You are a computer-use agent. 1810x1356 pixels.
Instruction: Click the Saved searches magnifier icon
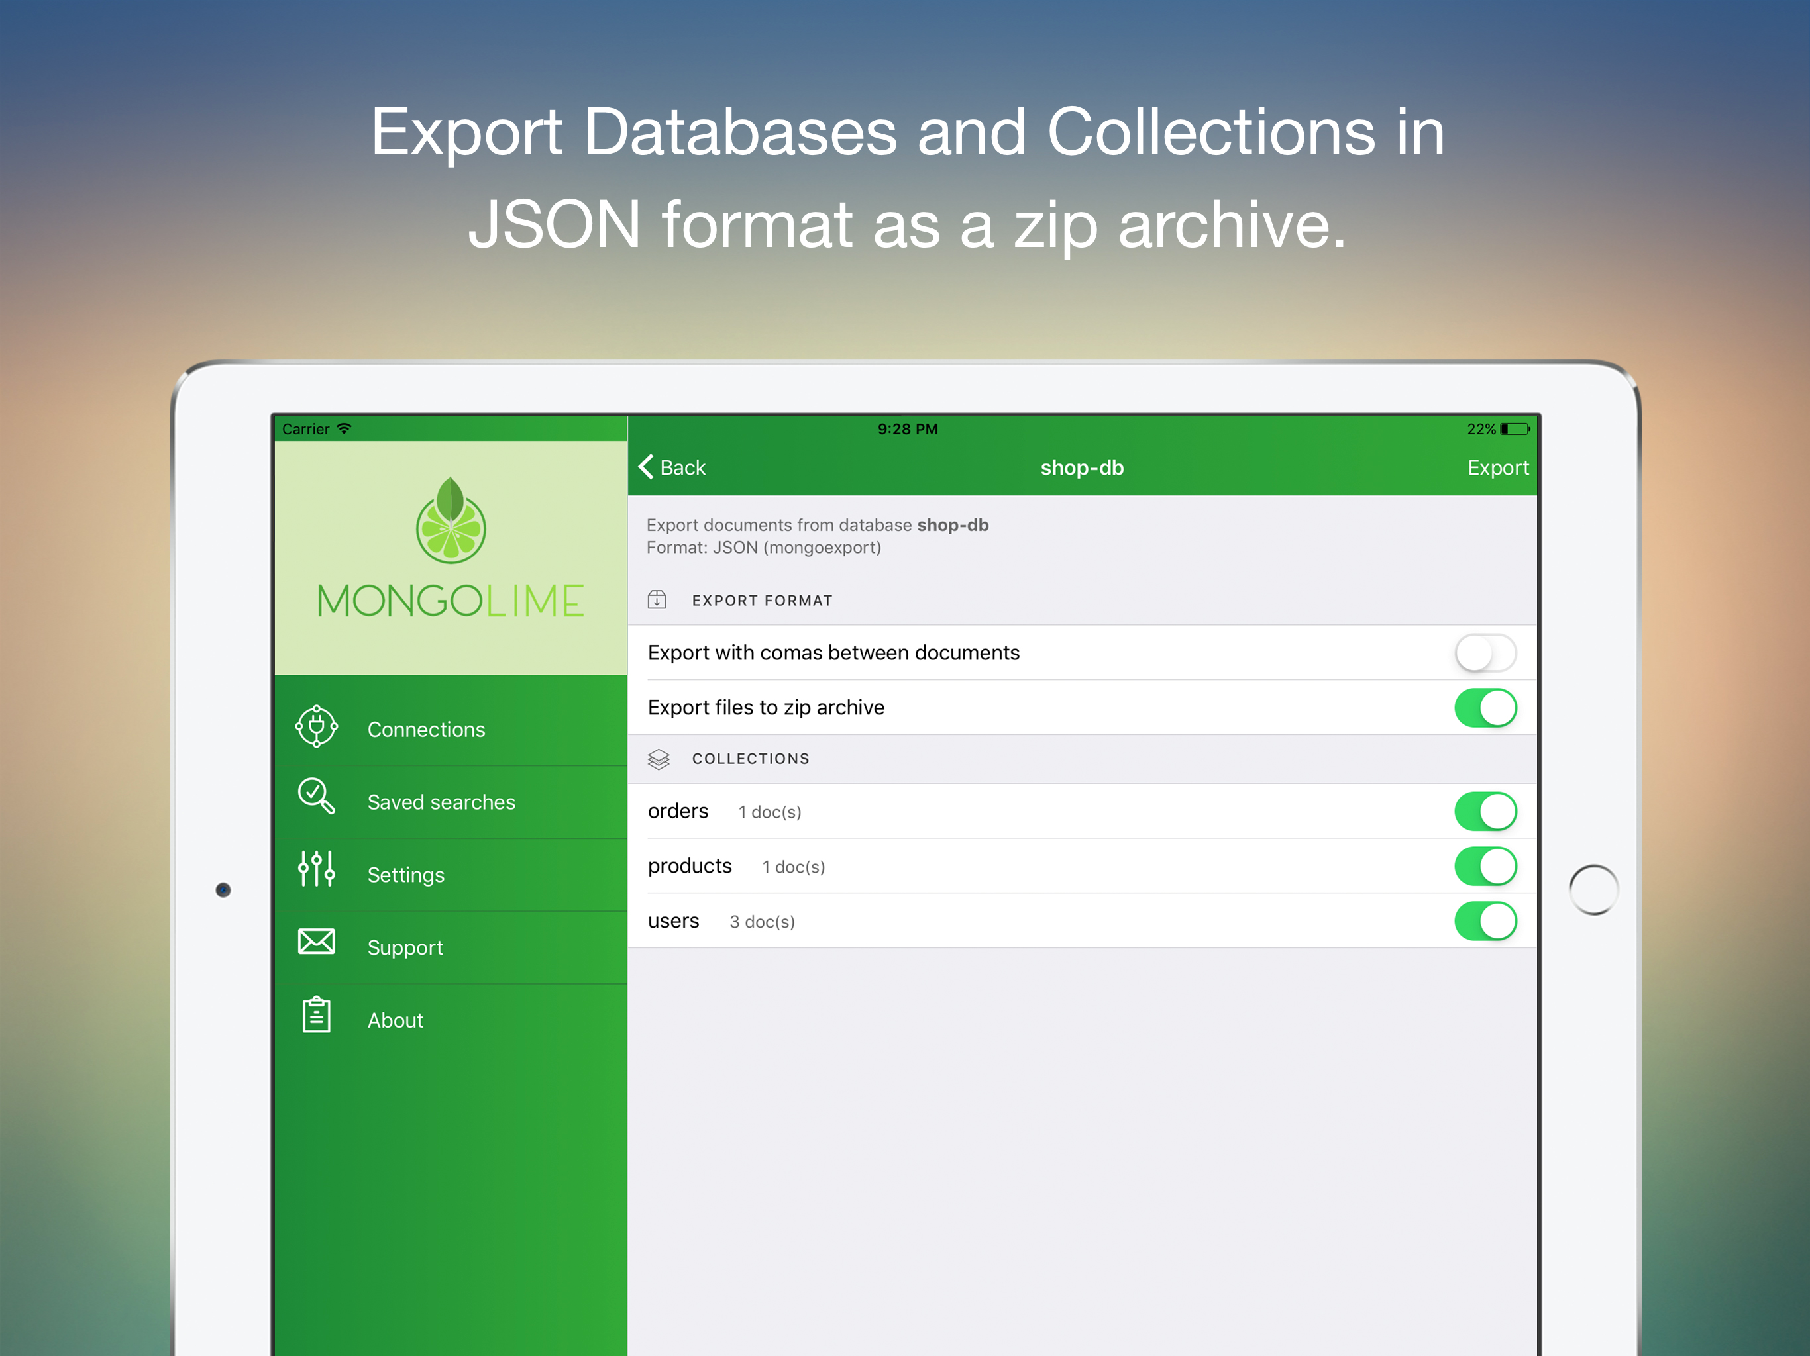(317, 796)
